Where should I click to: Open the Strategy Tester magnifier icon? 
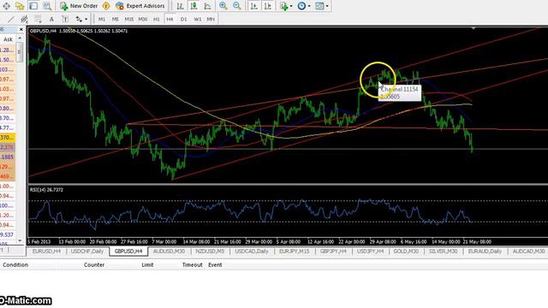tap(47, 6)
